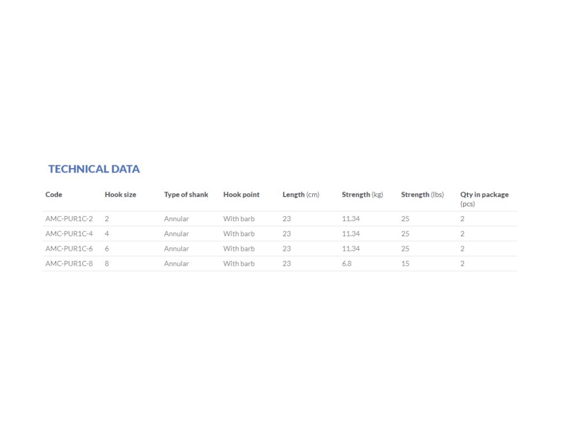Screen dimensions: 572x429
Task: Click hook size 8 cell
Action: (x=107, y=263)
